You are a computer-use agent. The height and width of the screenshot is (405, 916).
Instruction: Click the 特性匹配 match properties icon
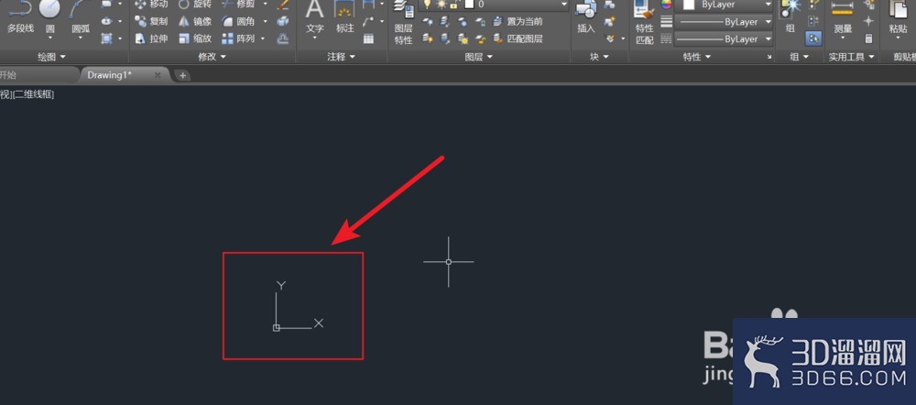pos(645,24)
